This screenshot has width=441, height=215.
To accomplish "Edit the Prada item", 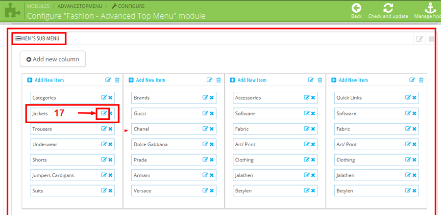I will [x=205, y=160].
